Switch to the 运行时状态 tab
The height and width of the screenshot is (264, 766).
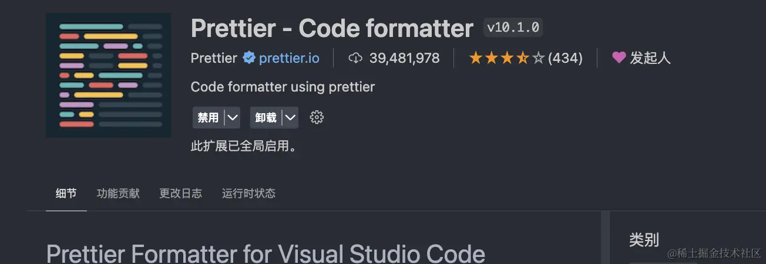point(248,193)
